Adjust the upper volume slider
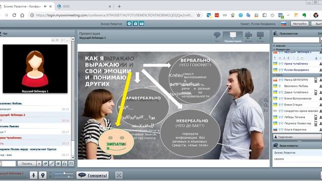 [64, 173]
